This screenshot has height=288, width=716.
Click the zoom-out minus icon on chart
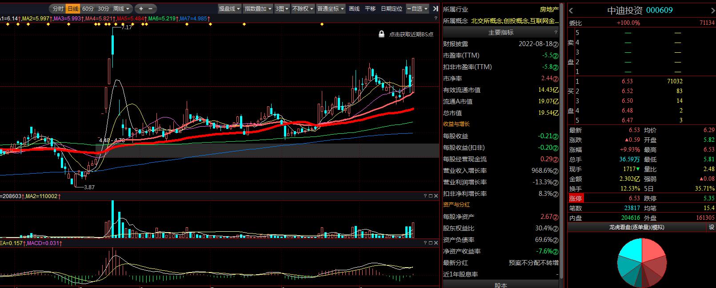[x=151, y=8]
